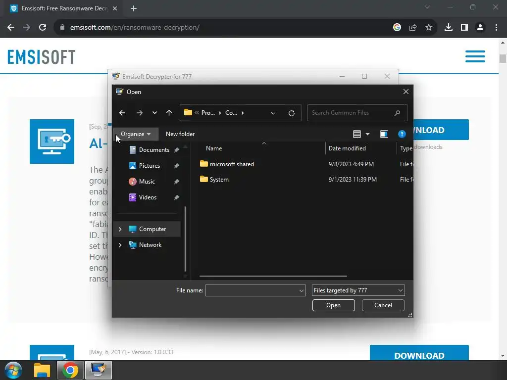Screen dimensions: 507x380
Task: Click the Google icon in address bar
Action: click(x=397, y=28)
